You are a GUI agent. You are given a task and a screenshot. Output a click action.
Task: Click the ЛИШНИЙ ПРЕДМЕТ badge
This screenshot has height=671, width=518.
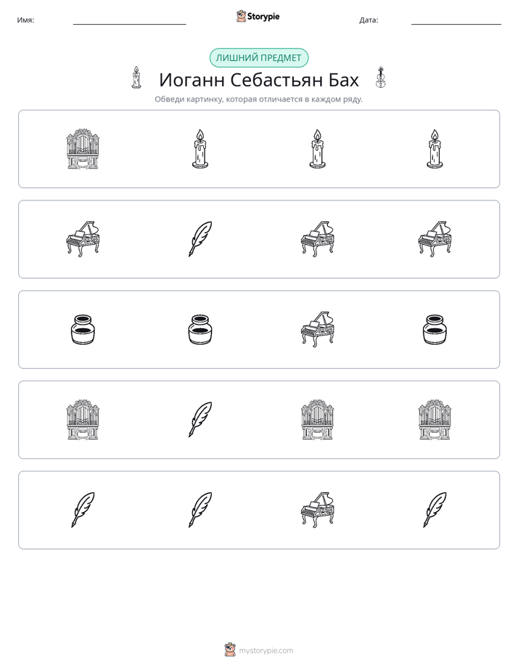click(258, 58)
